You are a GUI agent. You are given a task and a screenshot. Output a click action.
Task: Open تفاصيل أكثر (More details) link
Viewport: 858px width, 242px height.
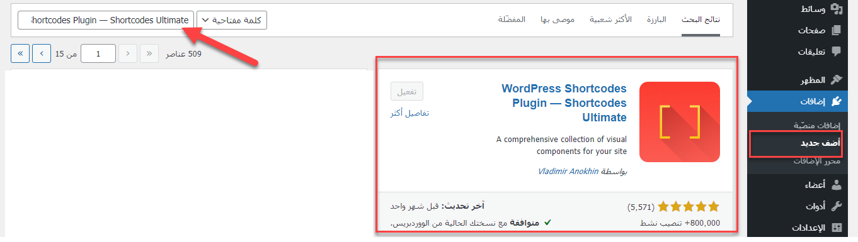(409, 113)
